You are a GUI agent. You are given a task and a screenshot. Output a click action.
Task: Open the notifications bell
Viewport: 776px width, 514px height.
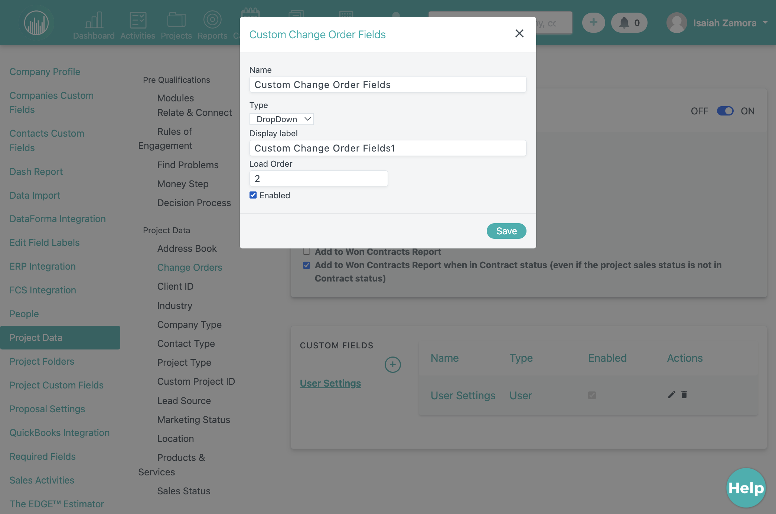pos(629,23)
